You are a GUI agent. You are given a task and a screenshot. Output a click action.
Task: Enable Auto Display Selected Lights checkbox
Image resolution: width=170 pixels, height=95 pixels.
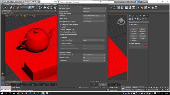tap(60, 32)
